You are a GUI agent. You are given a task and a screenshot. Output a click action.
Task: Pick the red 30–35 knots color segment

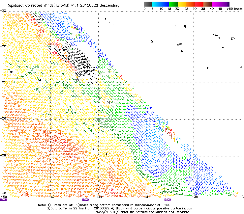pos(199,4)
